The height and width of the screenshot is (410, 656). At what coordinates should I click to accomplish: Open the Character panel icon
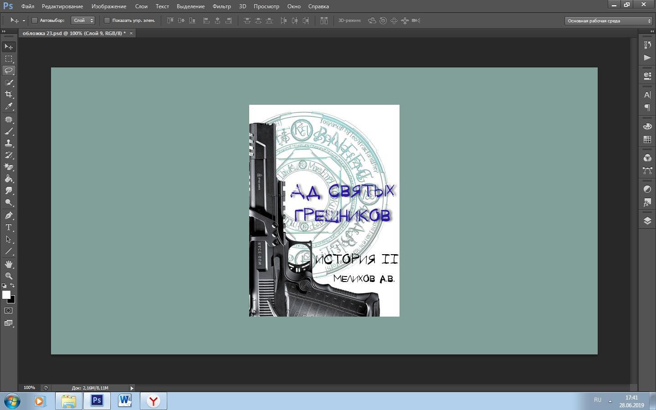[x=647, y=95]
